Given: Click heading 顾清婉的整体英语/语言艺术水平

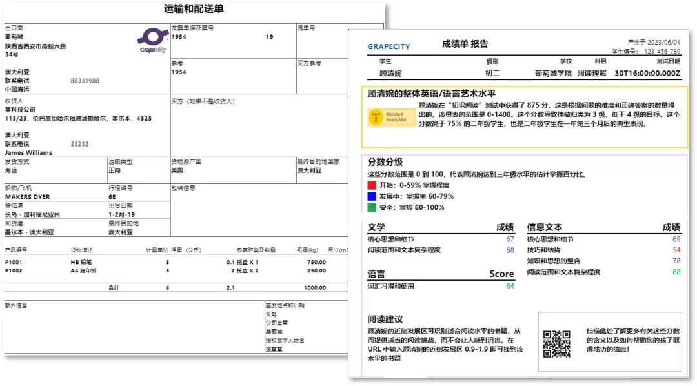Looking at the screenshot, I should (x=431, y=94).
